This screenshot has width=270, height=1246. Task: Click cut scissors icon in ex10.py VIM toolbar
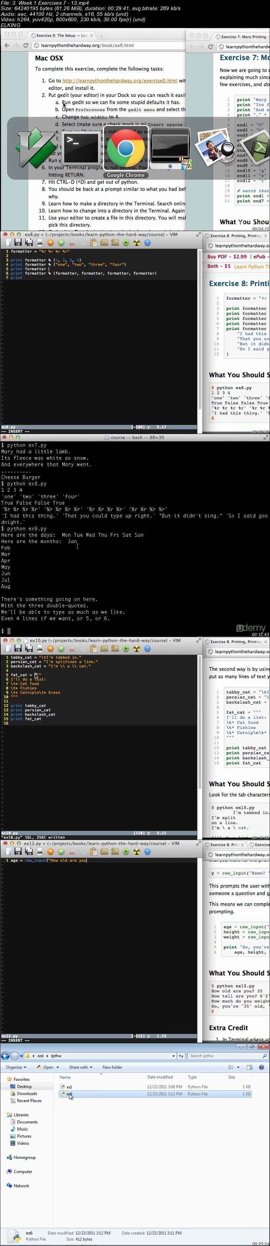[72, 649]
